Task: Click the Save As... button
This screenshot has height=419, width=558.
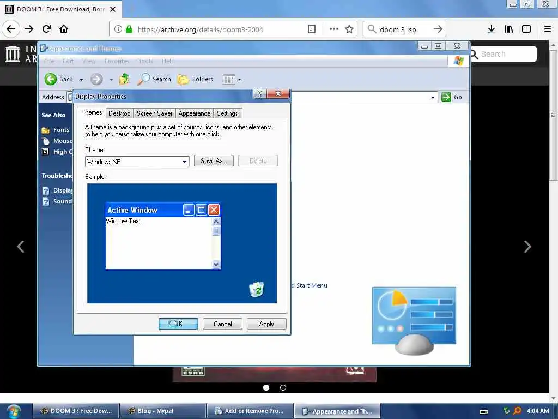Action: [214, 161]
